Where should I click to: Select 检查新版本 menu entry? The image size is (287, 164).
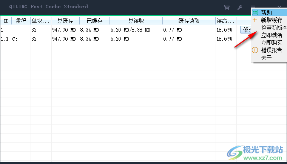[x=269, y=27]
